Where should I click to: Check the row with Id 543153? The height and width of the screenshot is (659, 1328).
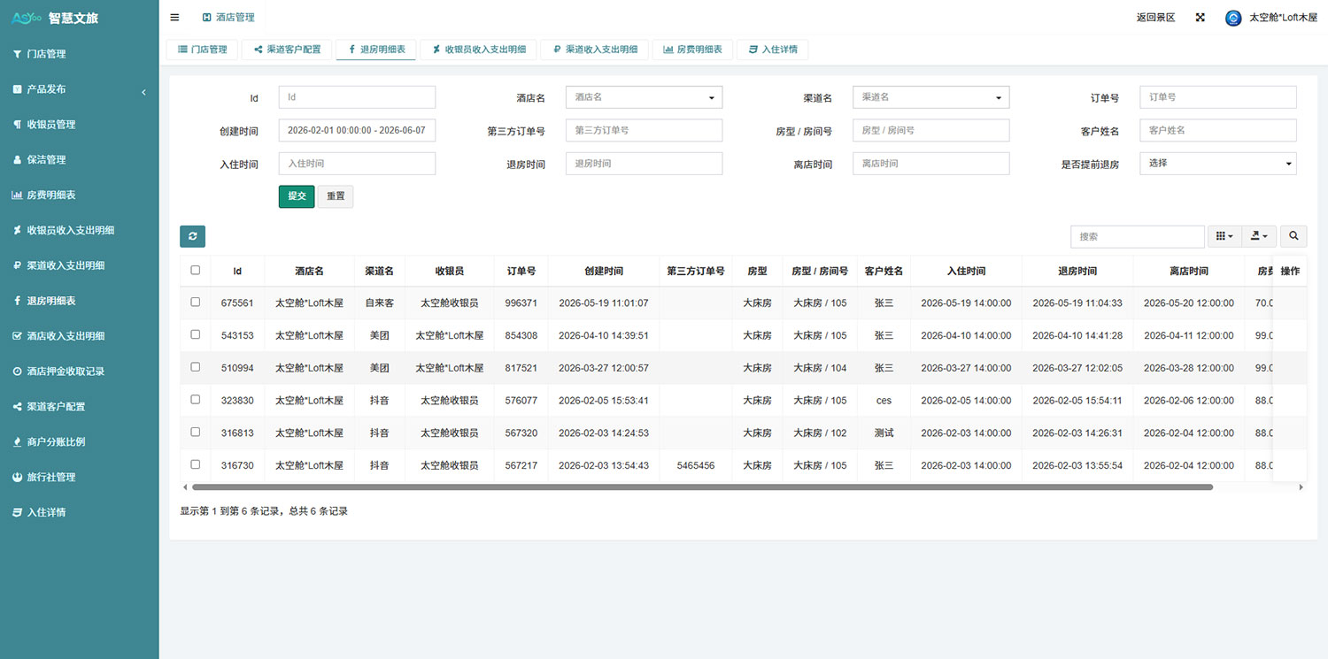(196, 334)
